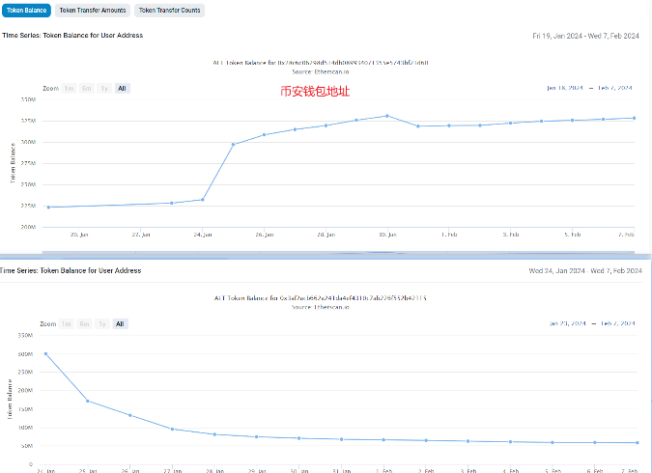Screen dimensions: 652x473
Task: Open the Token Transfer Amounts tab
Action: click(92, 10)
